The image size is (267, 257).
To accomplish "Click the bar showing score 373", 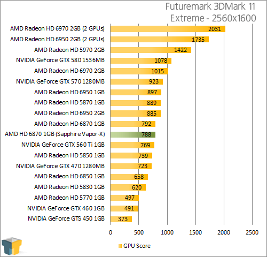I will coord(121,219).
